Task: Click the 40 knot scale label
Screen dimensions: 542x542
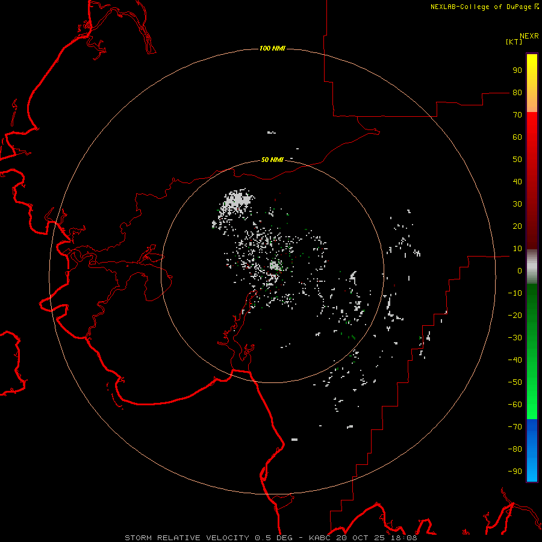Action: [x=517, y=181]
